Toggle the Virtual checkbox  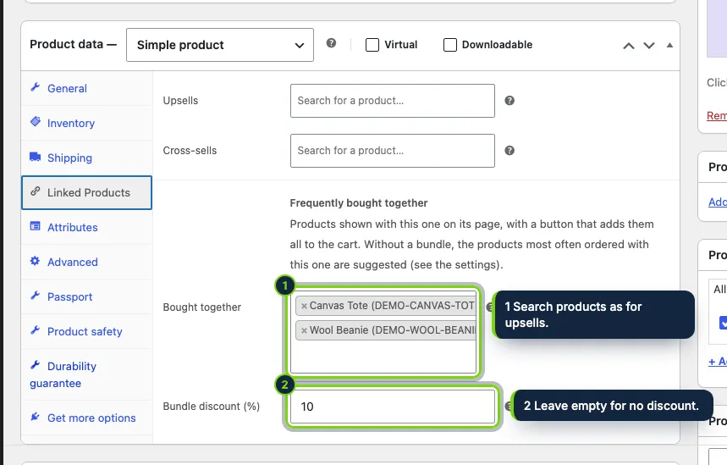tap(372, 45)
